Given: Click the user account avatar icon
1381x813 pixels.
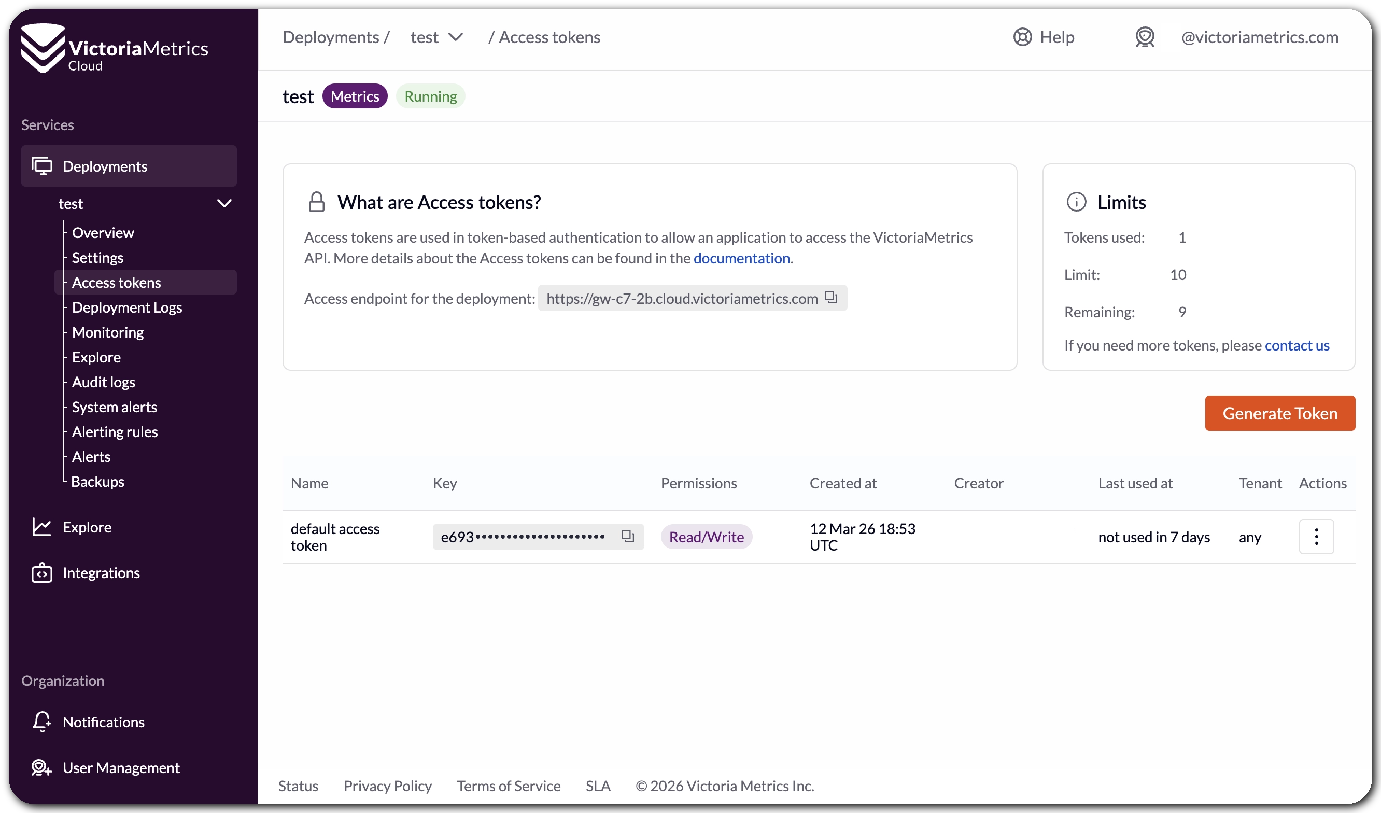Looking at the screenshot, I should [1144, 37].
